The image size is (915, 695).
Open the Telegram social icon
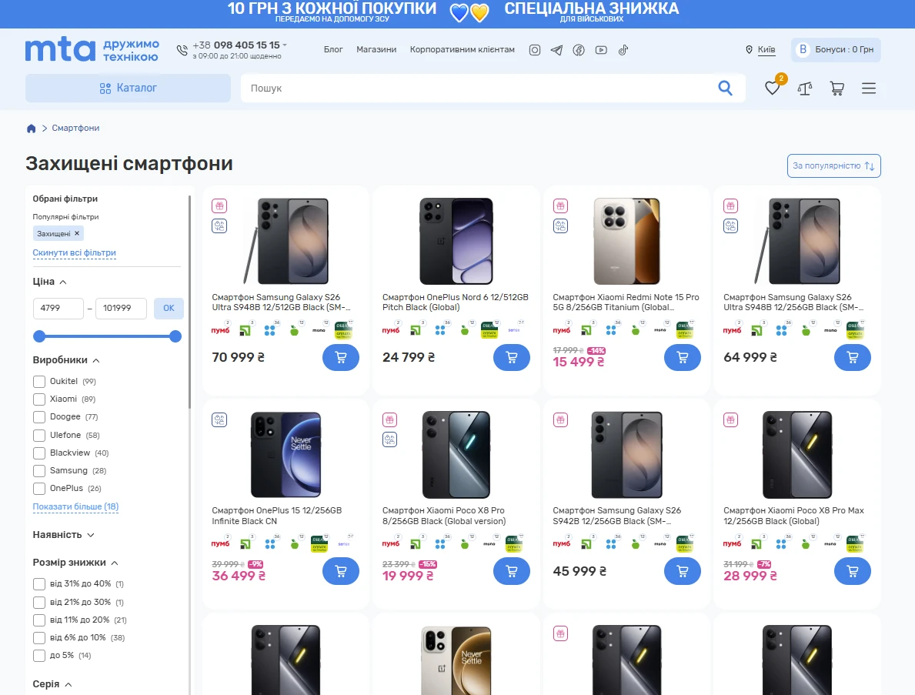tap(556, 50)
